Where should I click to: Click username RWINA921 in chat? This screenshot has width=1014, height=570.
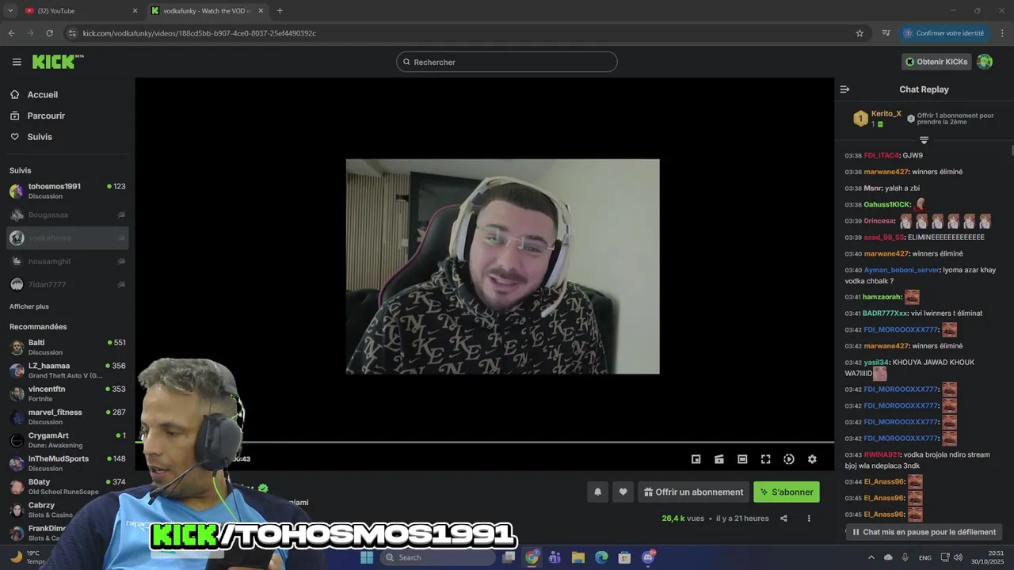882,454
